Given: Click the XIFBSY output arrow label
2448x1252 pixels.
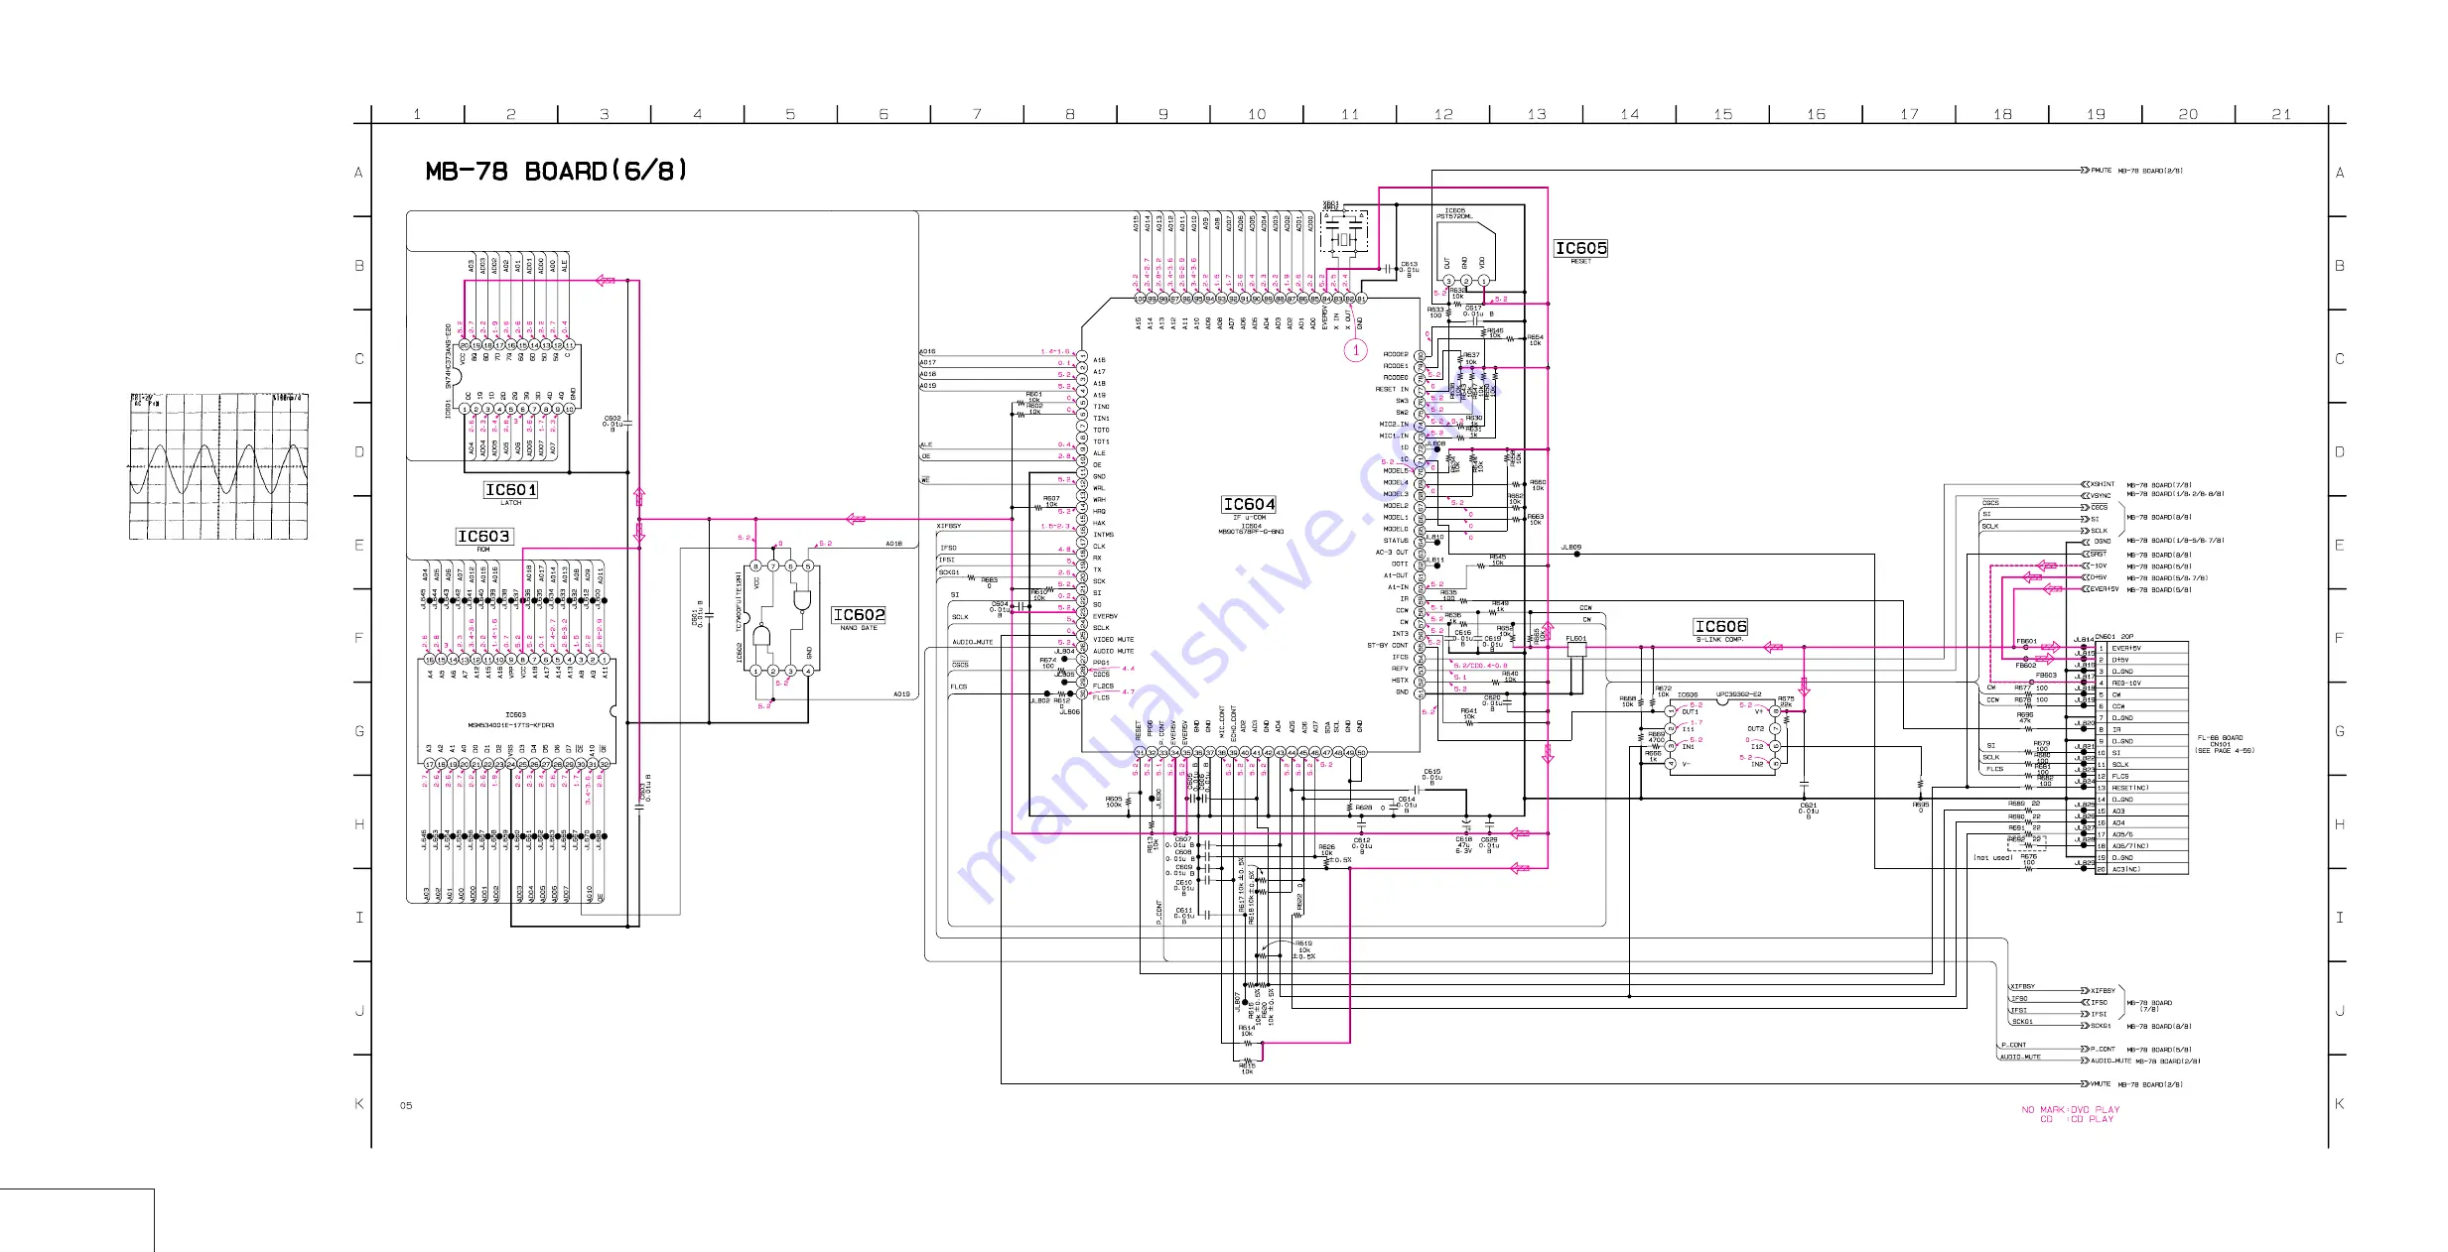Looking at the screenshot, I should [2103, 991].
